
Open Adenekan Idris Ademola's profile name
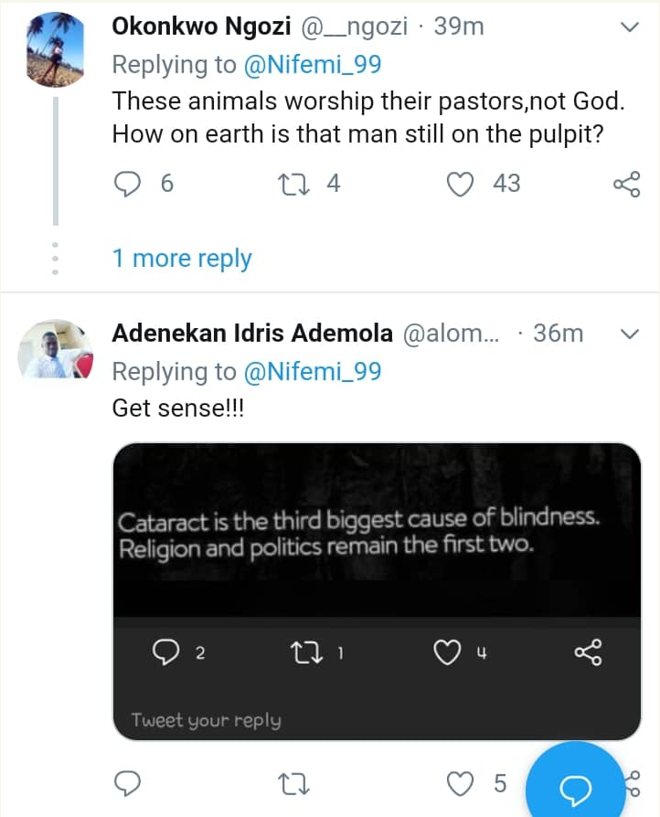(252, 334)
